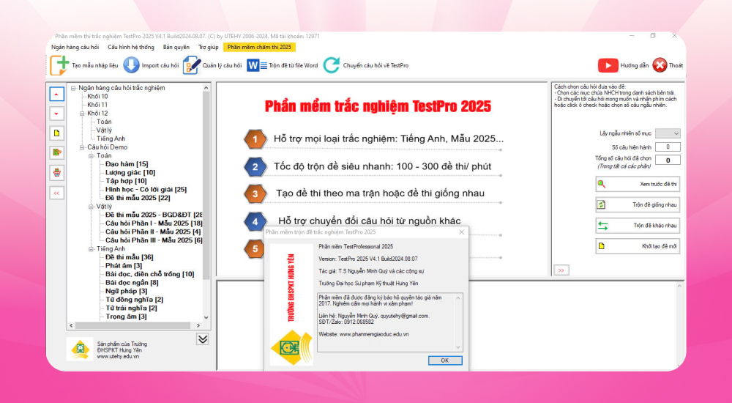
Task: Click the Tổng số câu hỏi đã chọn field
Action: (x=668, y=160)
